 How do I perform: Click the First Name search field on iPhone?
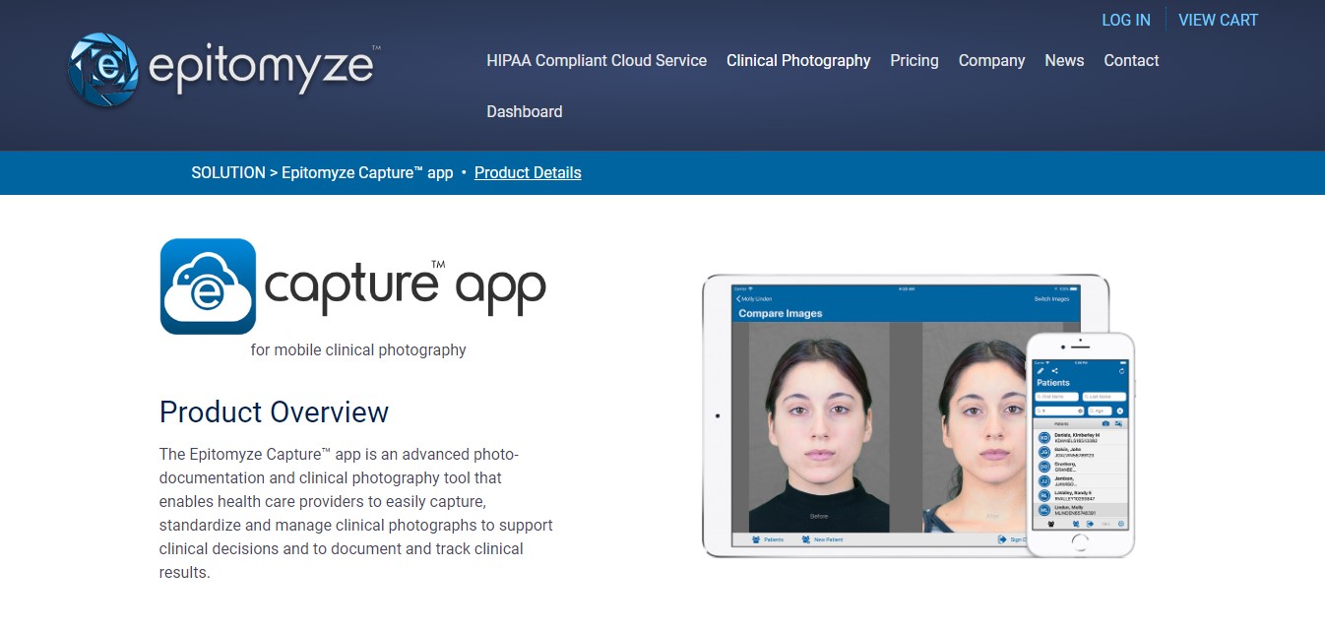pyautogui.click(x=1056, y=397)
